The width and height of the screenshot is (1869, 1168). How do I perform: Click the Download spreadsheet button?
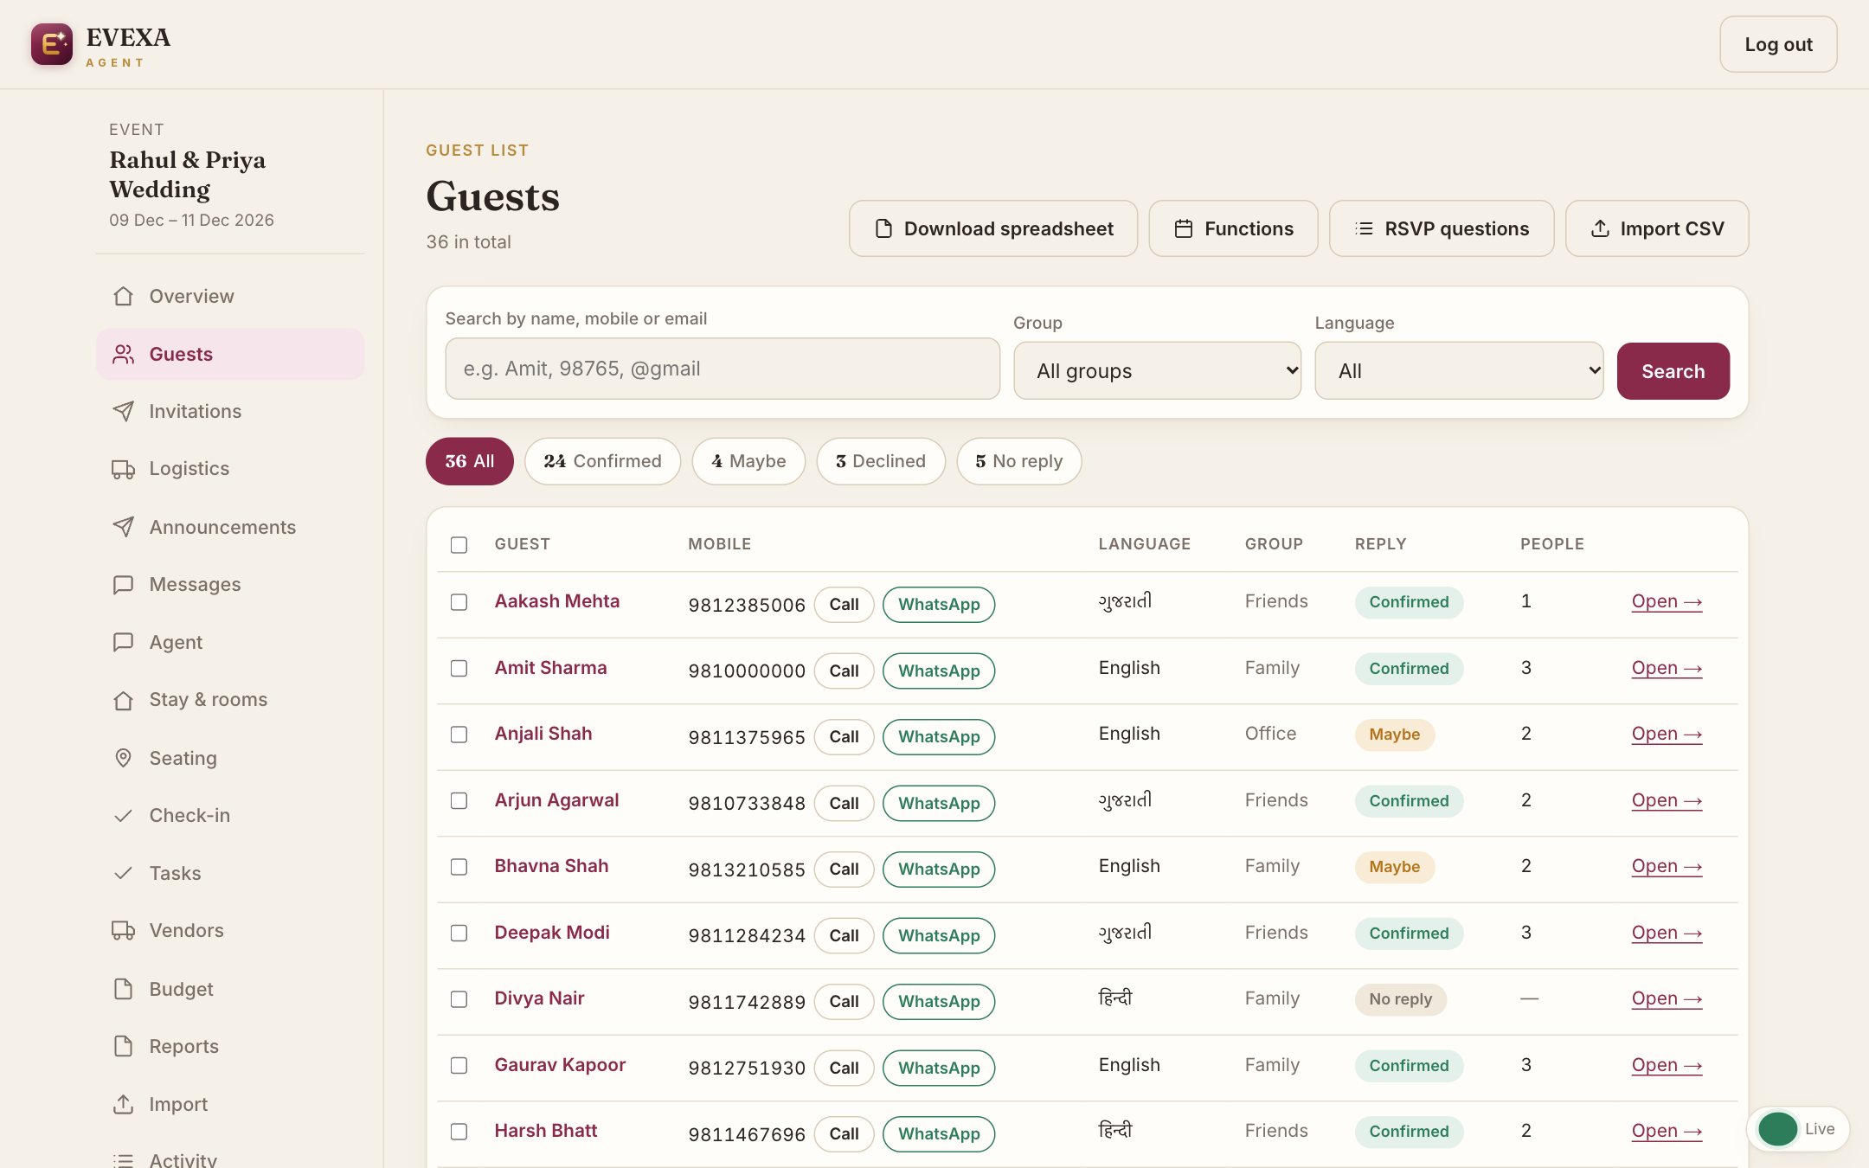point(993,228)
